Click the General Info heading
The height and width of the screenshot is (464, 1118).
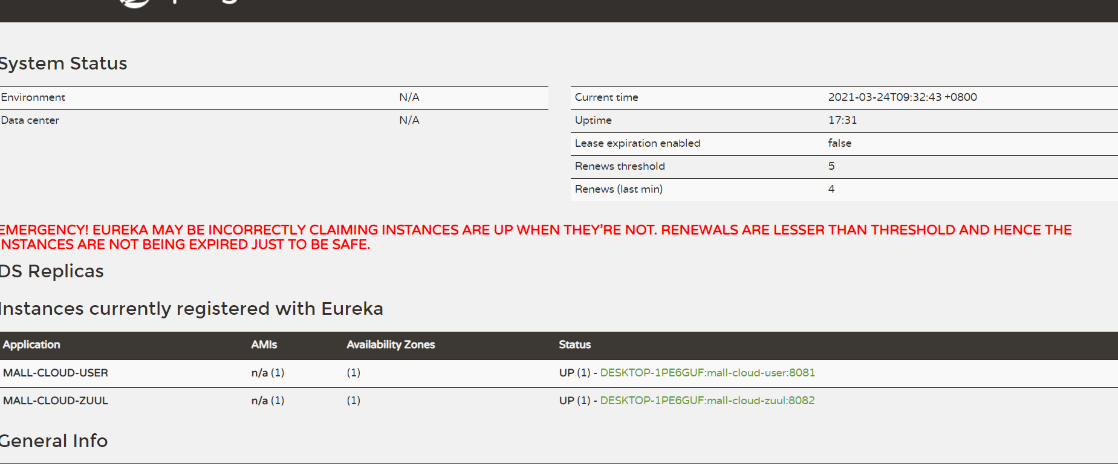point(53,441)
